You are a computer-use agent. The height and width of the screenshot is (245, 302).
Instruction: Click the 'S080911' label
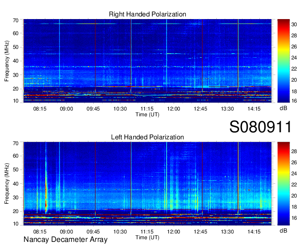(260, 127)
